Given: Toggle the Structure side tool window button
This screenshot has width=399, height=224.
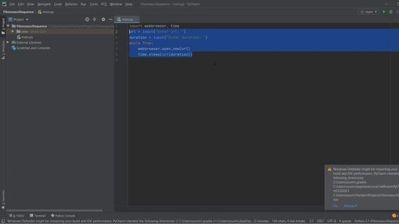Looking at the screenshot, I should pyautogui.click(x=3, y=50).
